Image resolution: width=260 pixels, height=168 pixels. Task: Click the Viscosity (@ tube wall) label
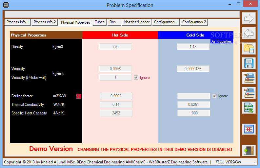29,78
